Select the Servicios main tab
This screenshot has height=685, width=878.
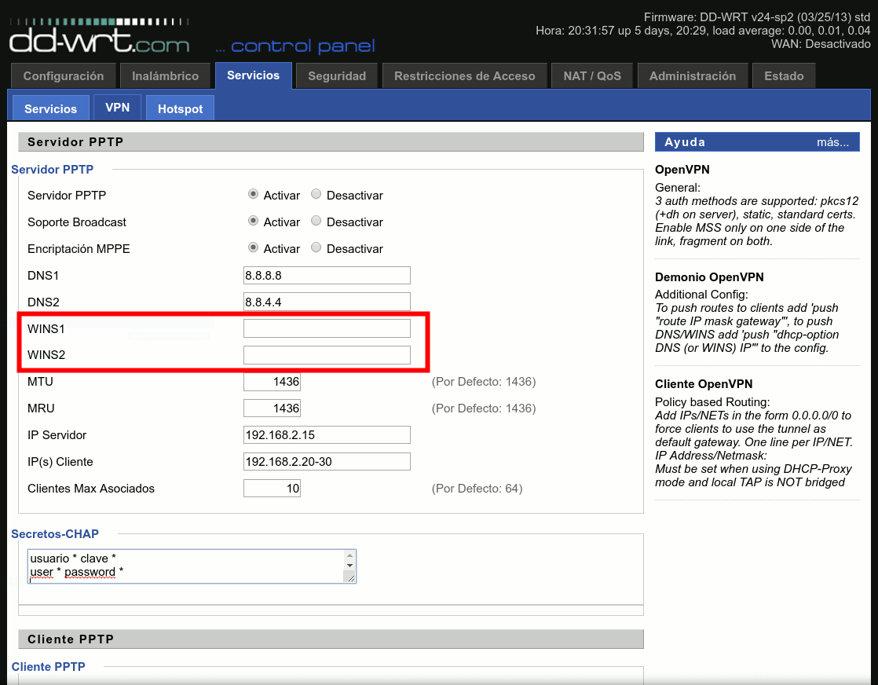pos(253,75)
